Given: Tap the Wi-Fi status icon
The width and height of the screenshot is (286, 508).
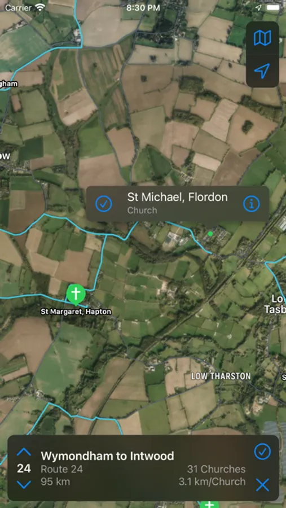Looking at the screenshot, I should pos(40,8).
